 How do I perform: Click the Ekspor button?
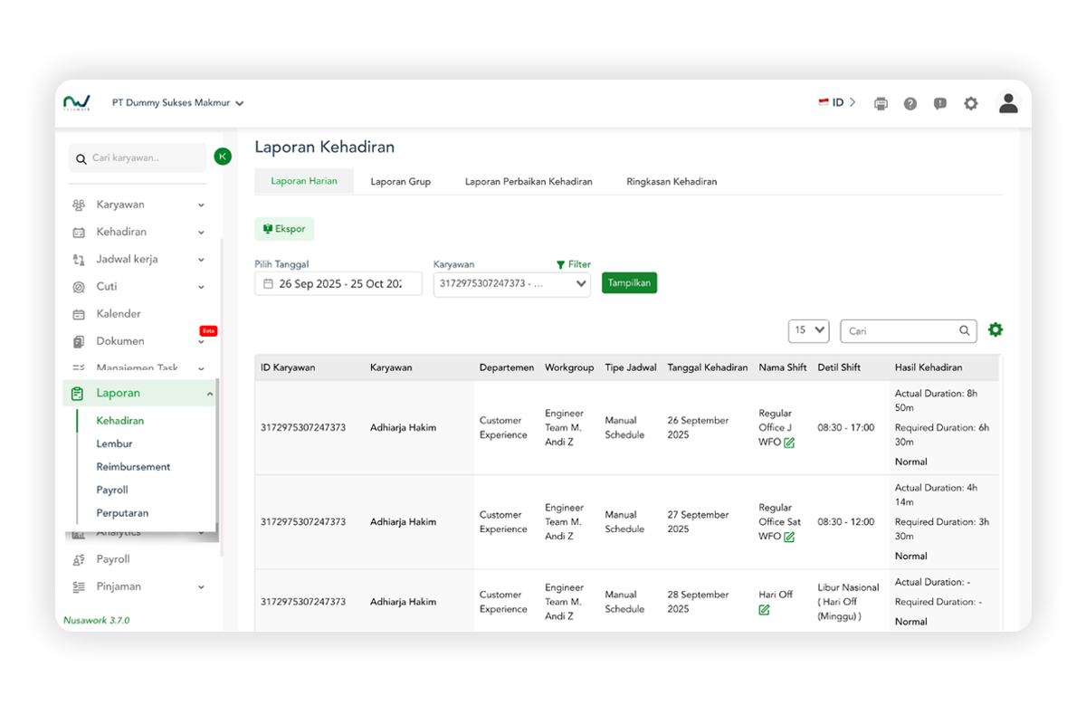[284, 230]
